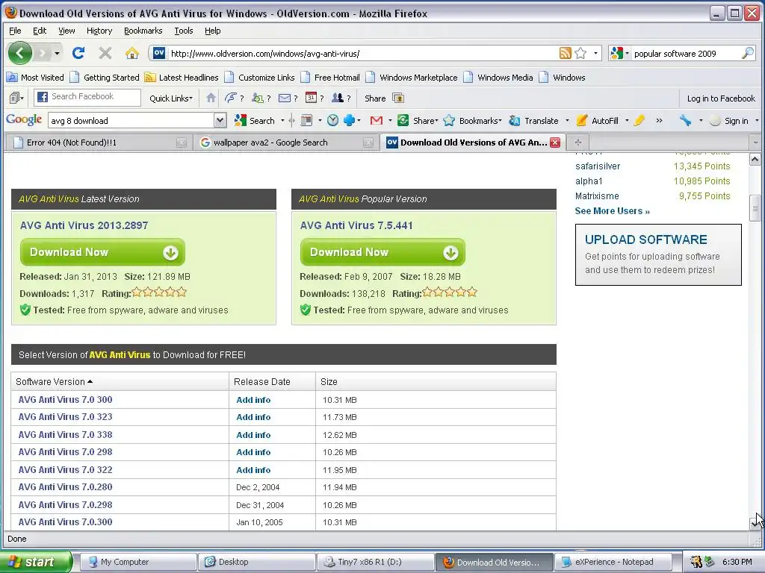Download Now for AVG Anti Virus 2013.2897
The height and width of the screenshot is (573, 765).
[102, 252]
